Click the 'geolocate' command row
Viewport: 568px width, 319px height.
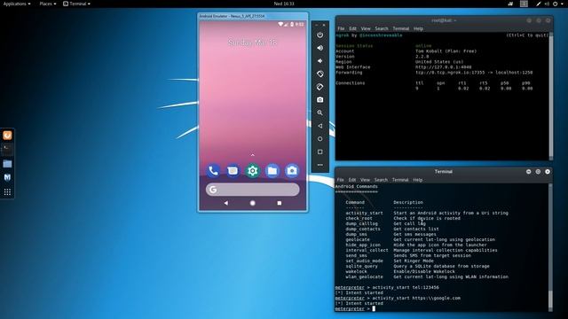tap(420, 239)
